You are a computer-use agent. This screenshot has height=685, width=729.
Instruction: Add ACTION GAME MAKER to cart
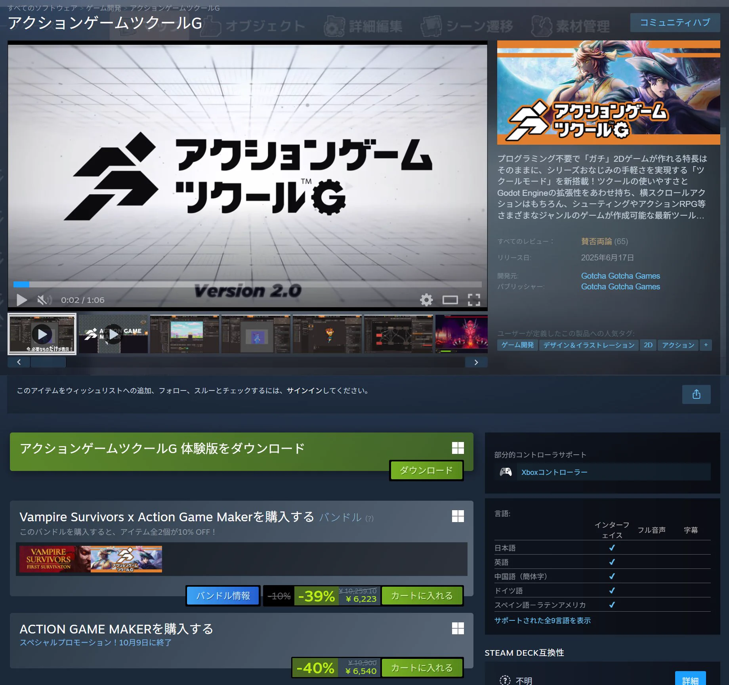click(x=422, y=668)
